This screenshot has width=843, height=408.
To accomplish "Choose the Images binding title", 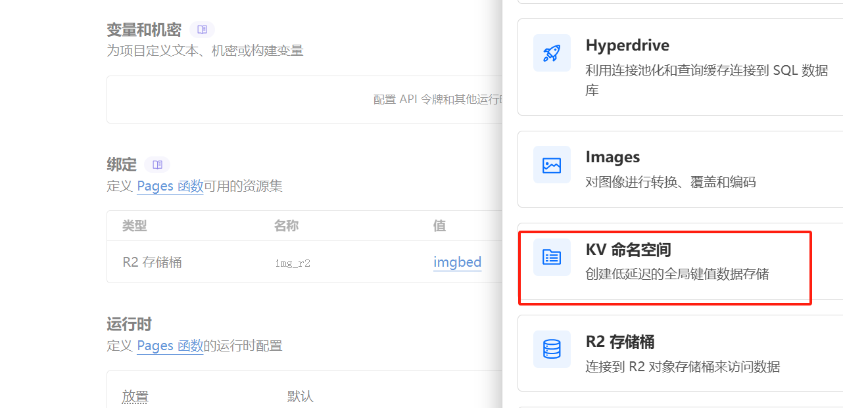I will [612, 157].
